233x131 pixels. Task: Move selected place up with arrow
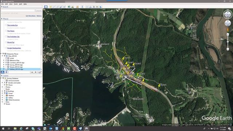click(32, 72)
